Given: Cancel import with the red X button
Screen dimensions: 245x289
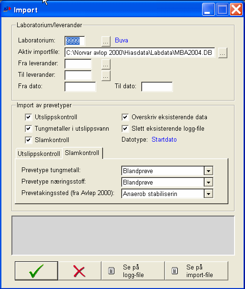Looking at the screenshot, I should click(x=80, y=270).
